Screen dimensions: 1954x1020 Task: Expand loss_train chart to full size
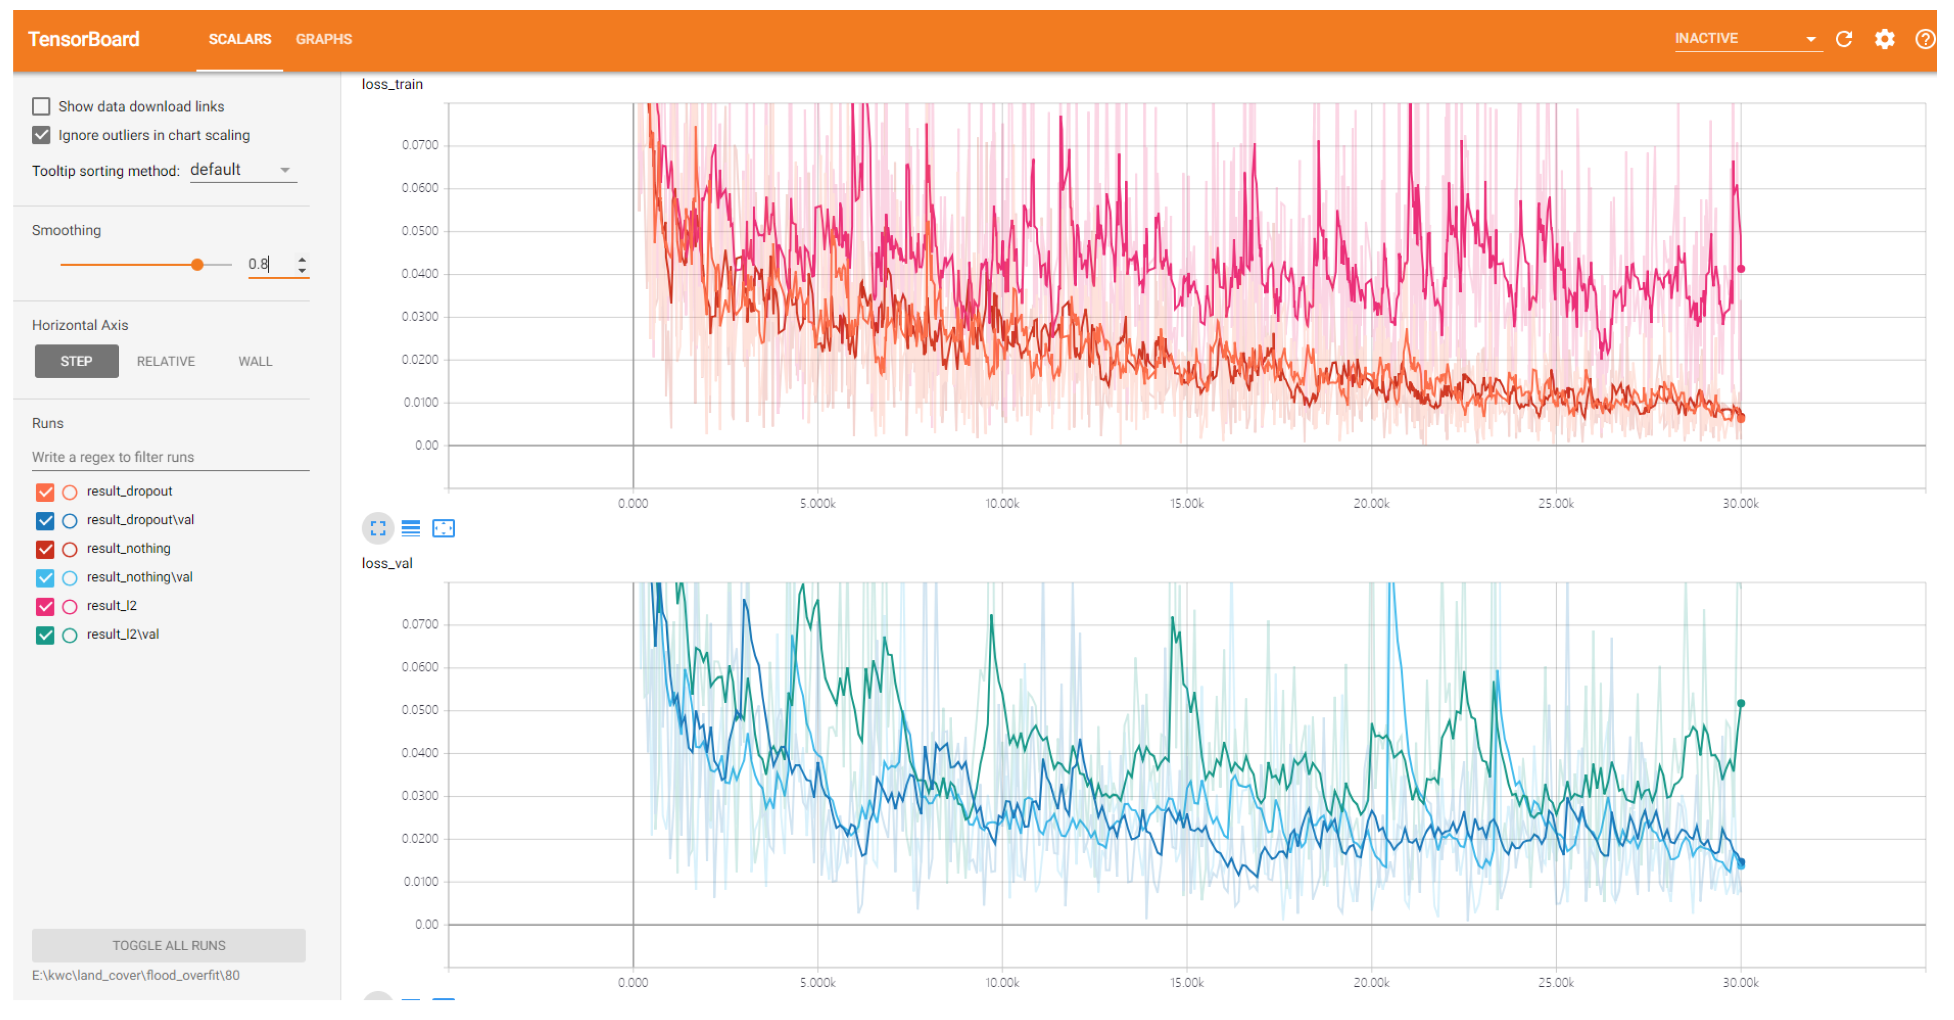tap(378, 528)
